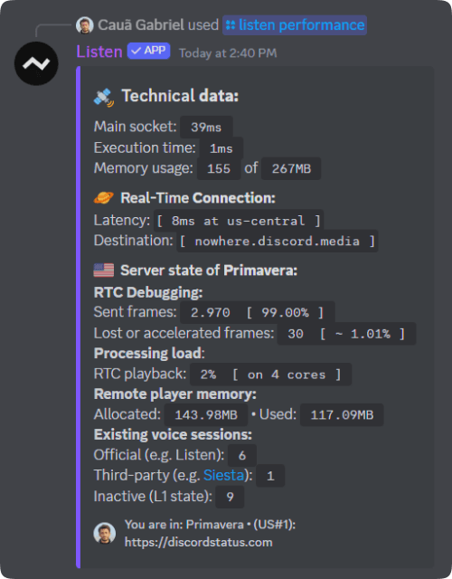Click the Today at 2:40 PM timestamp
This screenshot has width=452, height=579.
(x=228, y=53)
